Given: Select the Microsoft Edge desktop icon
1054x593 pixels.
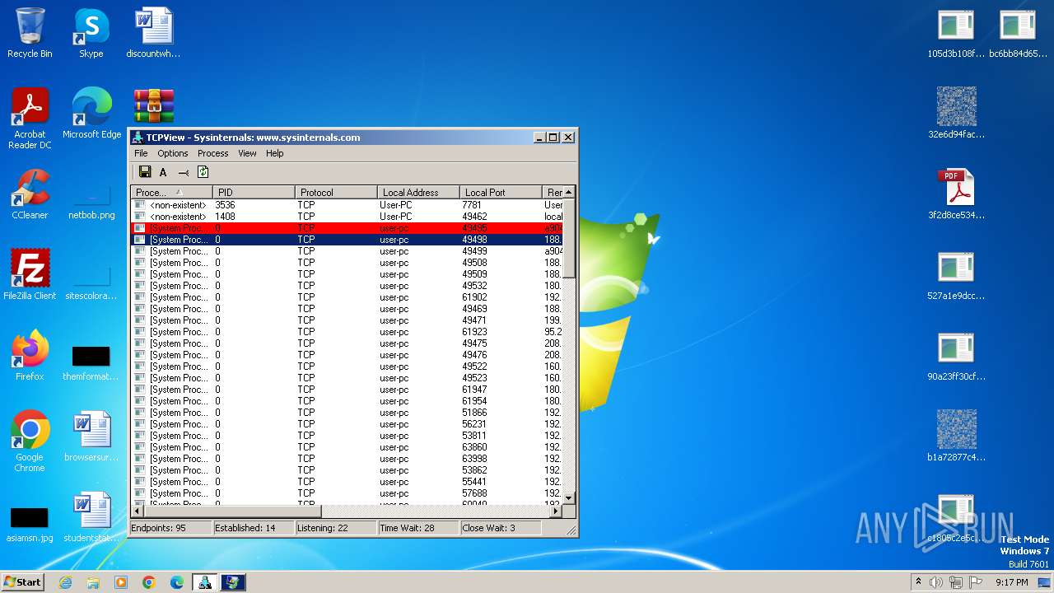Looking at the screenshot, I should pyautogui.click(x=91, y=114).
